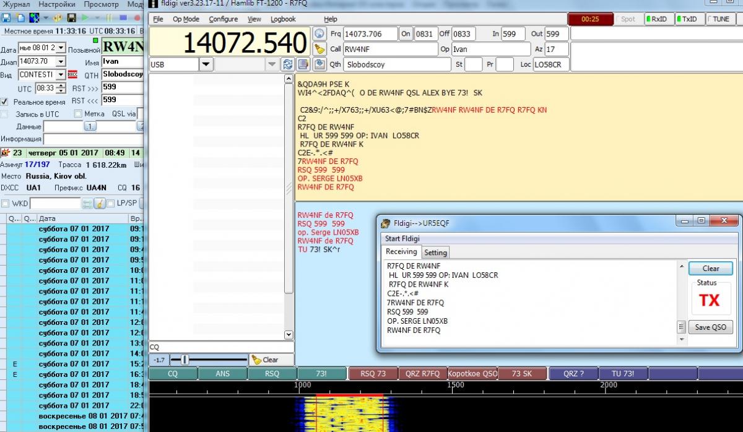743x432 pixels.
Task: Open the Дата date dropdown
Action: [x=61, y=48]
